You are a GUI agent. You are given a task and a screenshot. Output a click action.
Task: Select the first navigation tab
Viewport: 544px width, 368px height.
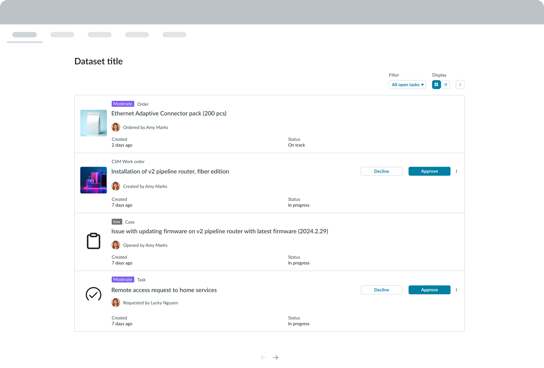[24, 35]
